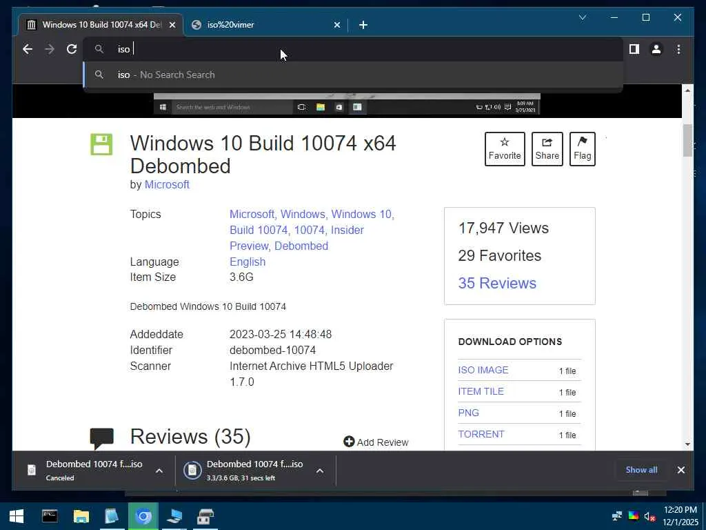Expand options for the canceled ISO download
Image resolution: width=706 pixels, height=530 pixels.
tap(159, 471)
